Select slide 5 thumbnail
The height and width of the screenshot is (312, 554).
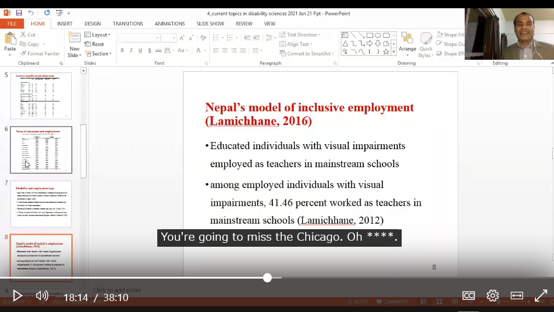click(41, 96)
